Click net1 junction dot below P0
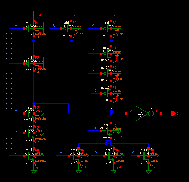Viewport: 189px width, 182px height. coord(34,103)
